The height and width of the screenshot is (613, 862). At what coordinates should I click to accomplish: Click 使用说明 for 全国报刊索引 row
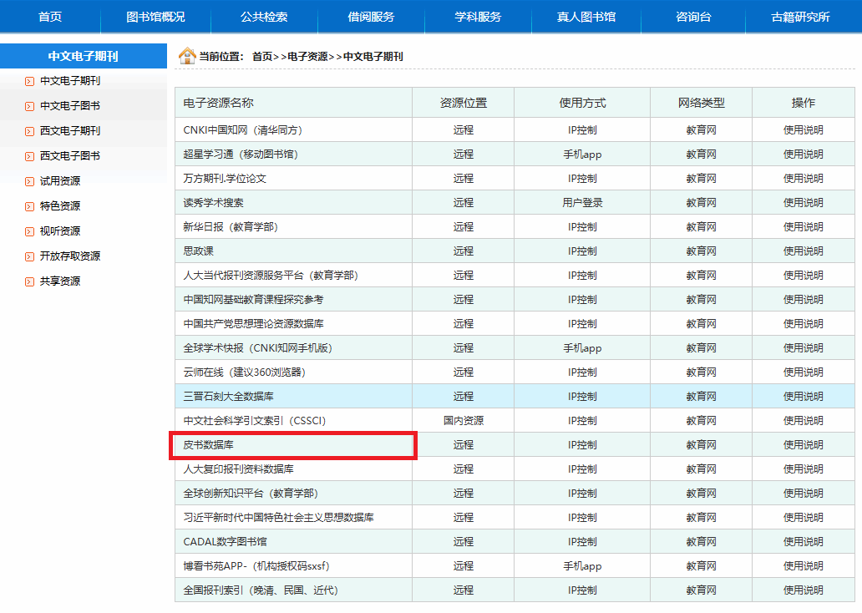tap(803, 590)
